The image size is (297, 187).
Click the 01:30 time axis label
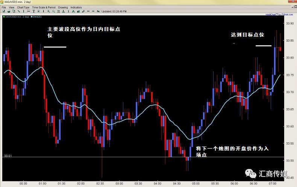62,184
